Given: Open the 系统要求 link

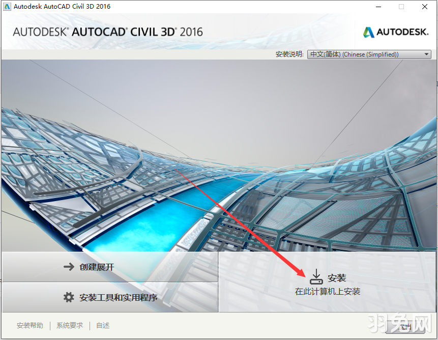Looking at the screenshot, I should 69,325.
